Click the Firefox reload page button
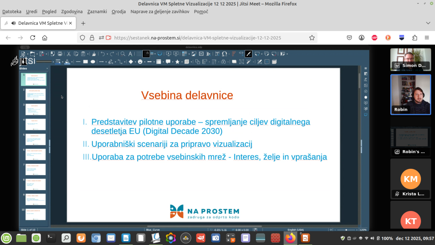This screenshot has height=245, width=435. tap(32, 38)
